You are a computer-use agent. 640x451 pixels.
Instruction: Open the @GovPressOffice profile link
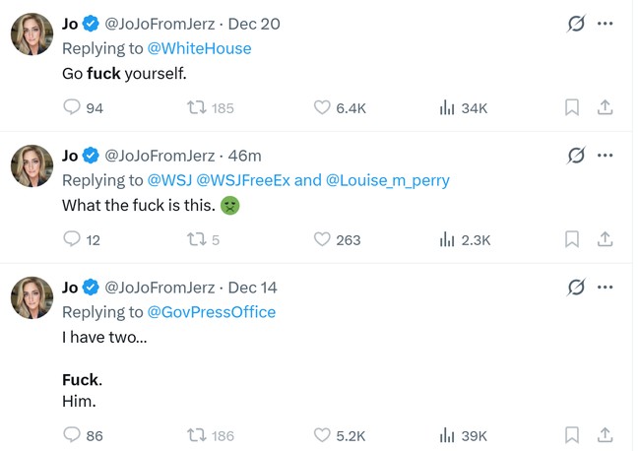[x=211, y=312]
